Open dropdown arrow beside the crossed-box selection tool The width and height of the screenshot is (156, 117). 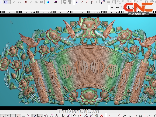[x=9, y=2]
